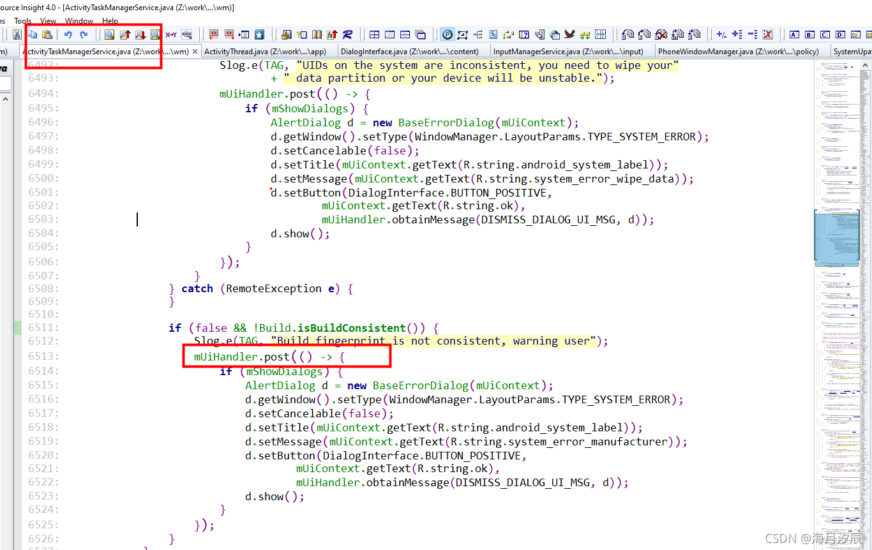Expand all code blocks with the plus icon

[735, 34]
